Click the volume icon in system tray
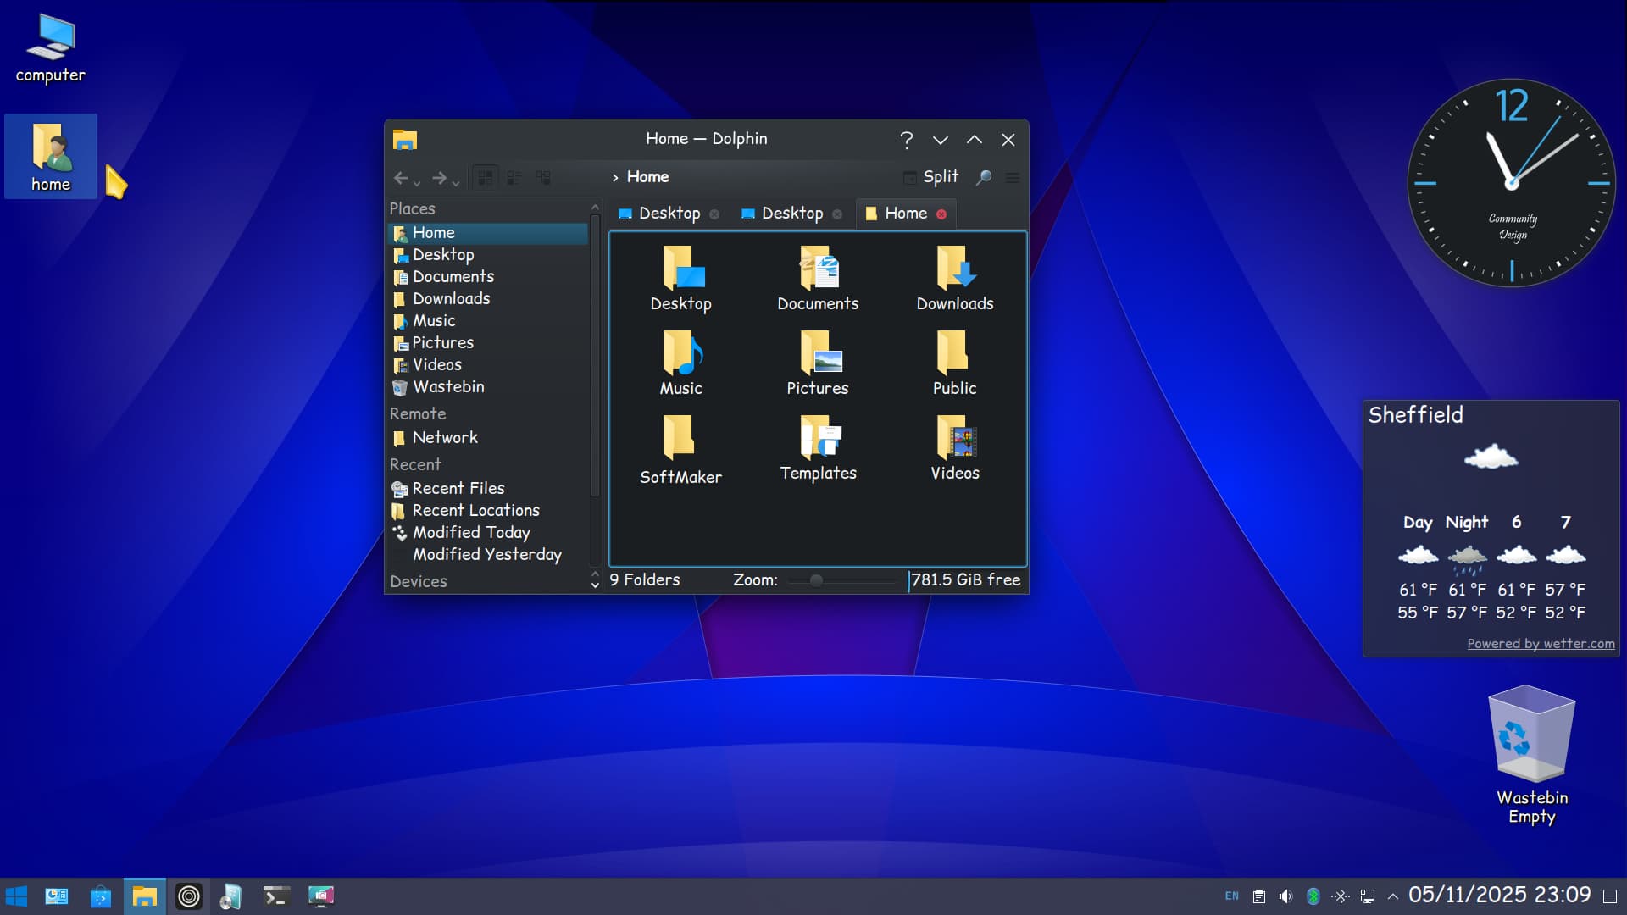Viewport: 1627px width, 915px height. pos(1285,896)
